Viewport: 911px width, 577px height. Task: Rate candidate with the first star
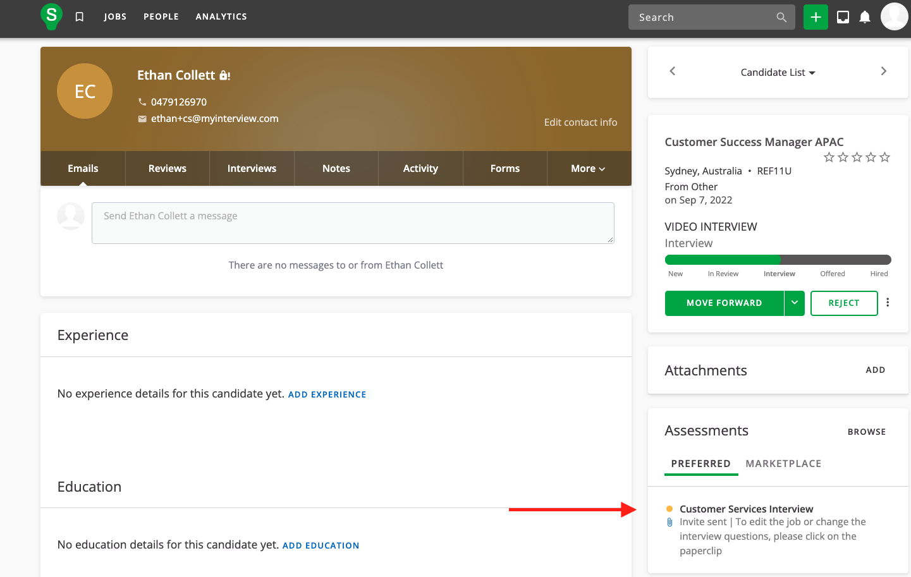829,157
